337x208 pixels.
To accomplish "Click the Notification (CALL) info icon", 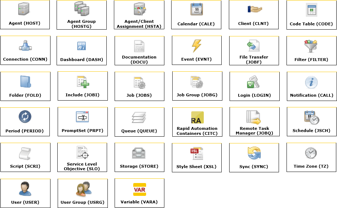I will pos(311,82).
